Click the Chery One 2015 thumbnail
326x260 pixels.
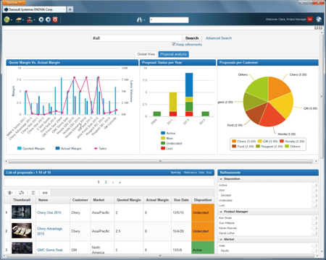click(x=22, y=212)
